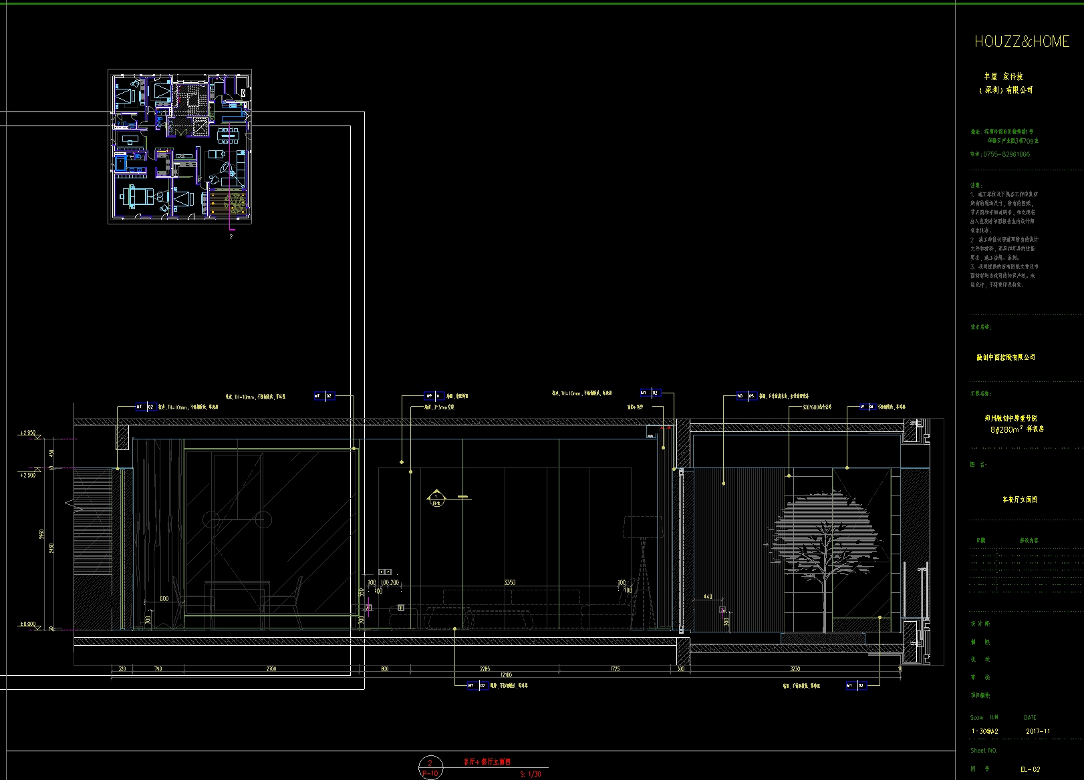
Task: Select the client name 融创中国控股有限公司
Action: tap(1006, 357)
